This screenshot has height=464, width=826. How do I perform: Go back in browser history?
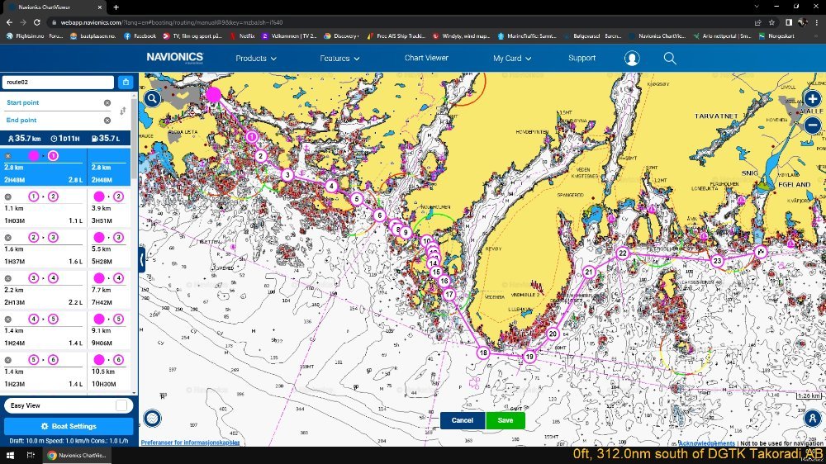9,22
